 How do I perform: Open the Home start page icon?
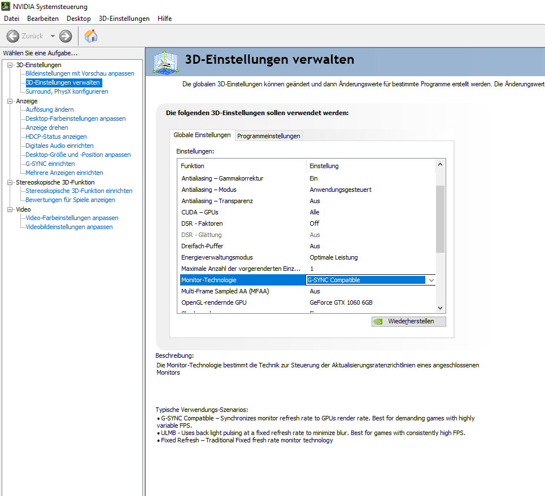tap(91, 36)
